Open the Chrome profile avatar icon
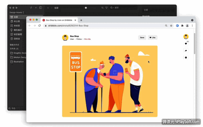The image size is (203, 127). click(x=187, y=26)
